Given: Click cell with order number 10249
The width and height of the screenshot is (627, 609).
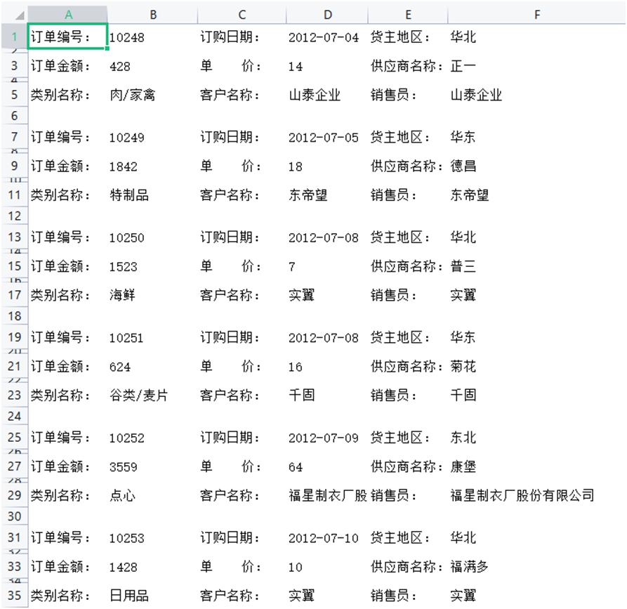Looking at the screenshot, I should (x=152, y=137).
